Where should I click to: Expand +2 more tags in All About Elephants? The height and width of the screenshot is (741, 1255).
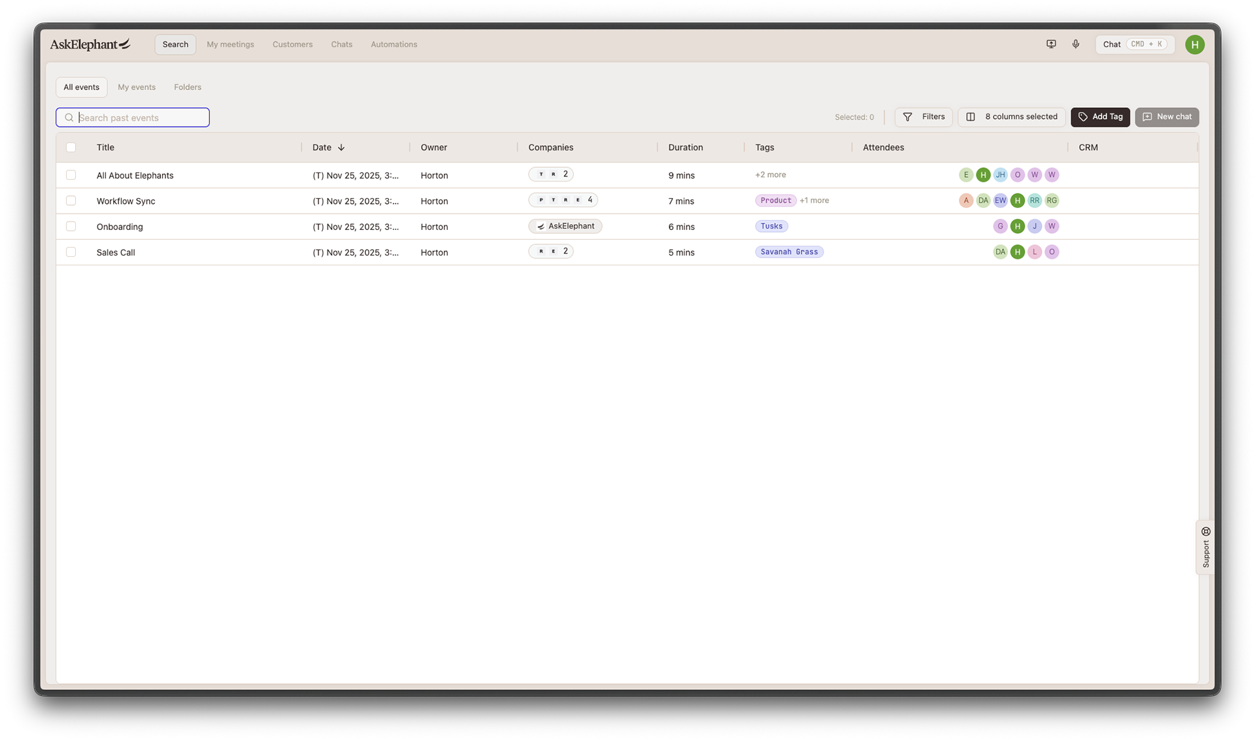pos(771,175)
